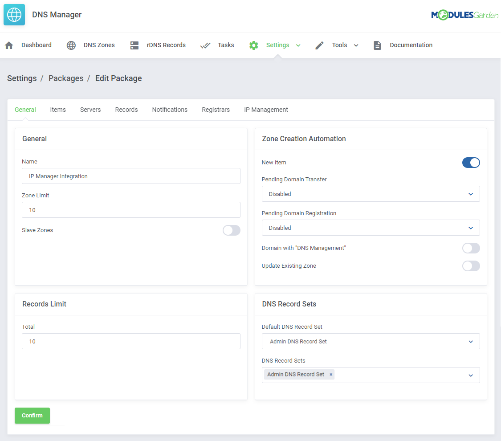The height and width of the screenshot is (441, 501).
Task: Click the Records Limit heading
Action: pos(44,304)
